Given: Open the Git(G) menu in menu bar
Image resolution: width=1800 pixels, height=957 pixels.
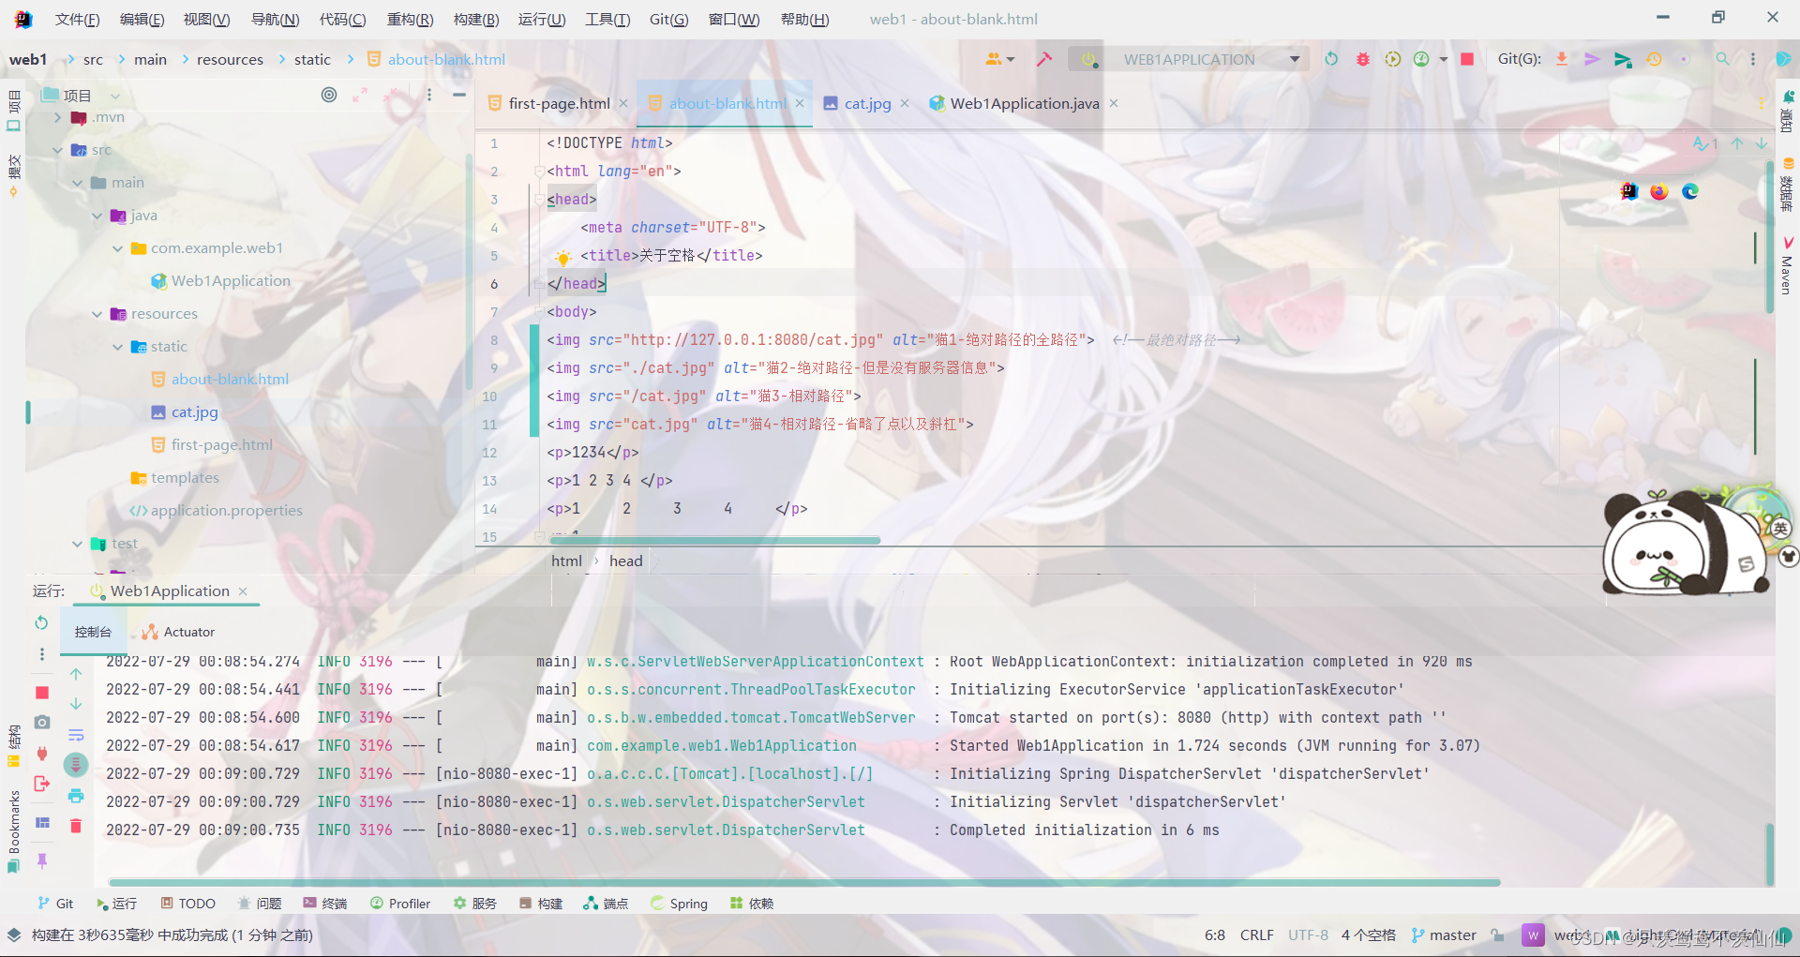Looking at the screenshot, I should (x=668, y=19).
